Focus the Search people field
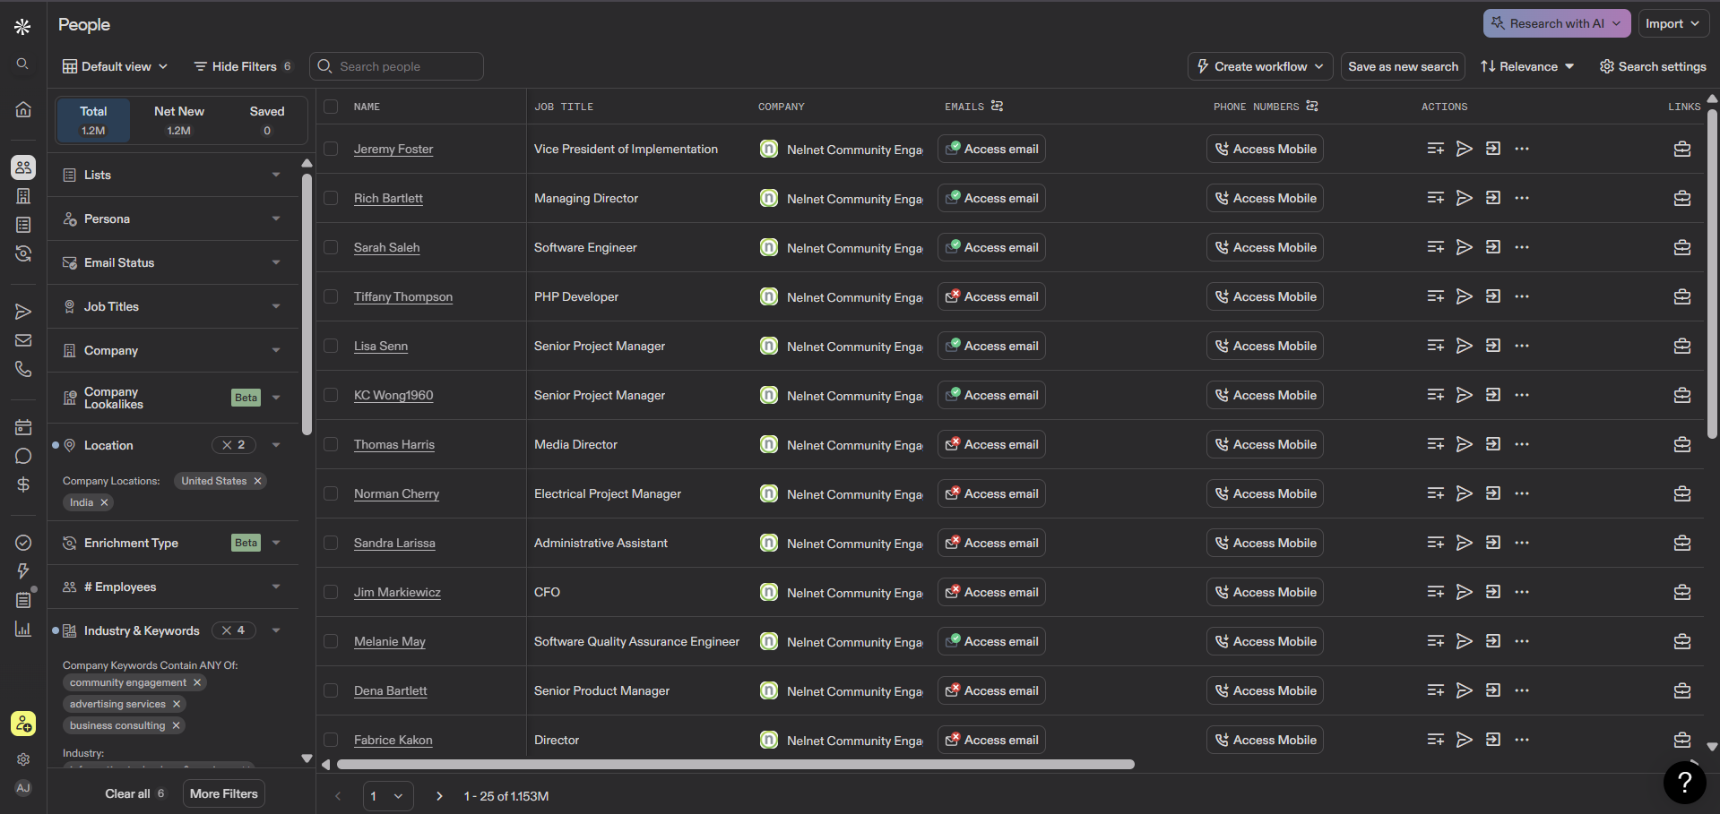 (396, 66)
